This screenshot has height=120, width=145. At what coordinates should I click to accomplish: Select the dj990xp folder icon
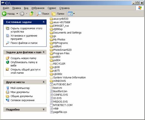pyautogui.click(x=51, y=29)
